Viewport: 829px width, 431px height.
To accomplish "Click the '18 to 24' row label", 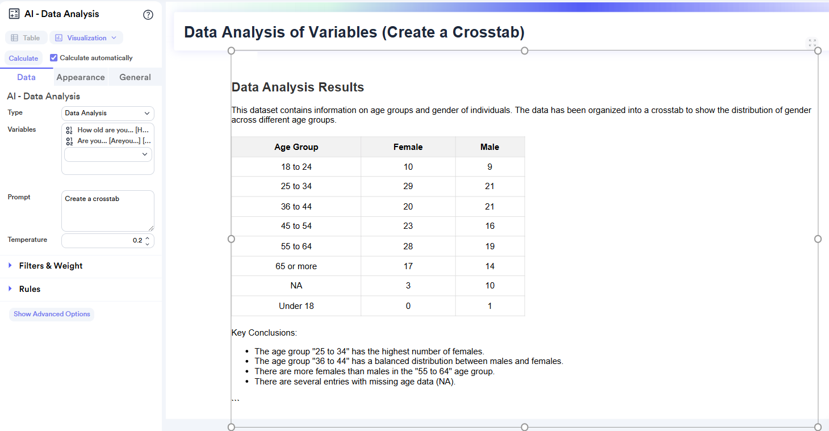I will tap(296, 167).
